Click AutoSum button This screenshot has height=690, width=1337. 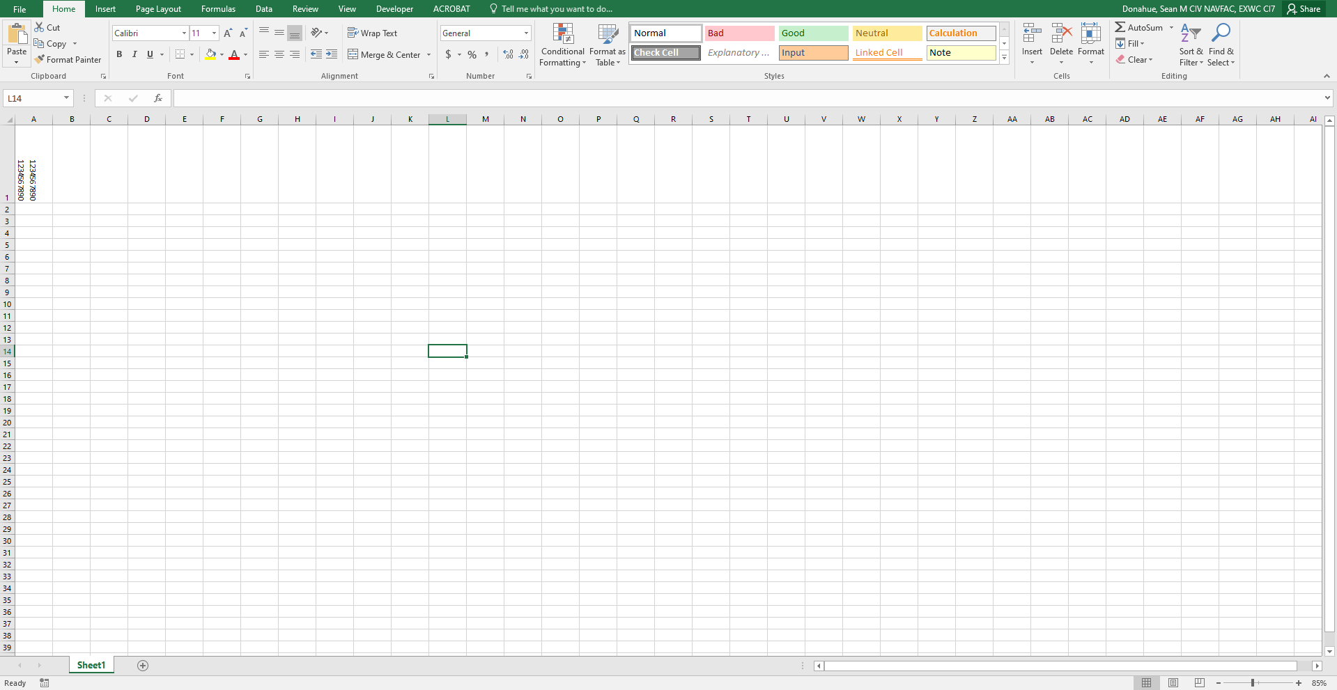point(1139,27)
